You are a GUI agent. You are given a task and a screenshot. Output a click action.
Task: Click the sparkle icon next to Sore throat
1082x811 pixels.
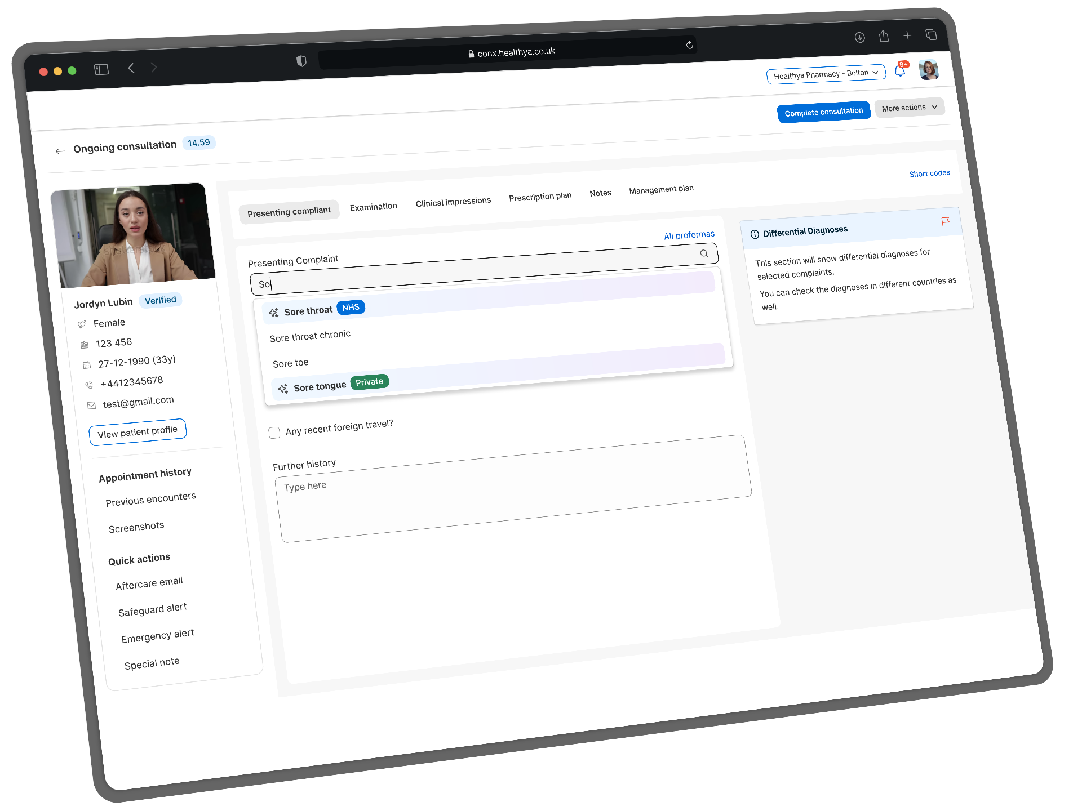pyautogui.click(x=274, y=313)
